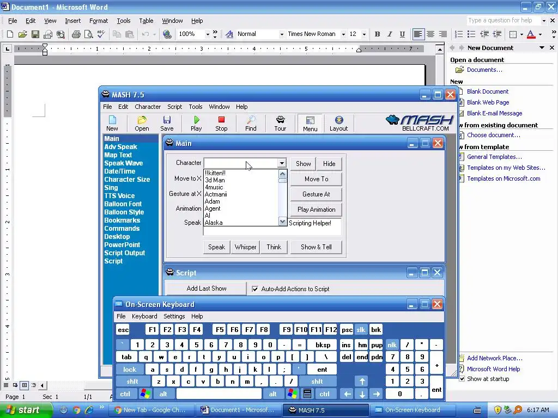This screenshot has width=558, height=418.
Task: Center text in Word toolbar
Action: [x=430, y=34]
